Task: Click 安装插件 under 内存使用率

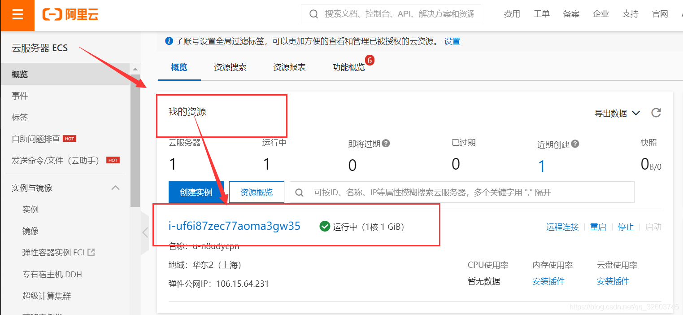Action: click(548, 281)
